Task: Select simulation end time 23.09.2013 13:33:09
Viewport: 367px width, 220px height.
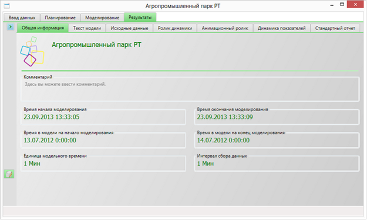Action: coord(225,117)
